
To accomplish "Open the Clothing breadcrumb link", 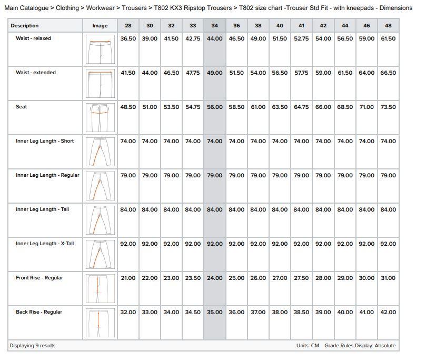I will point(69,8).
